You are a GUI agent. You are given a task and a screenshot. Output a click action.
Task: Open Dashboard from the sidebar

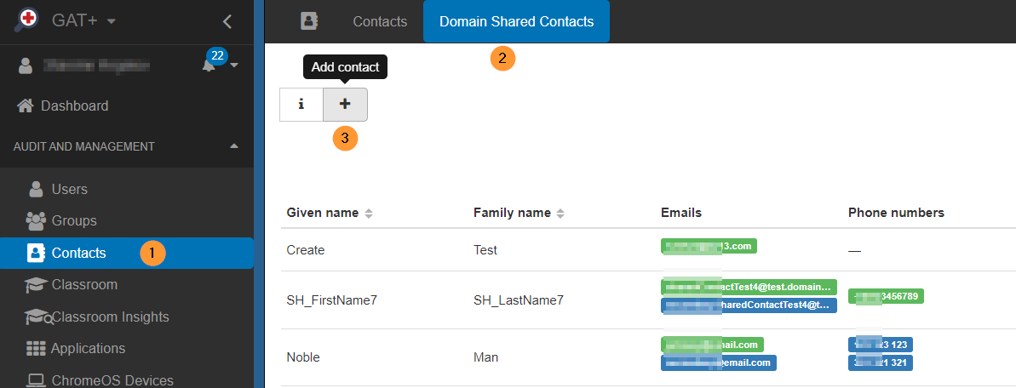(x=74, y=106)
